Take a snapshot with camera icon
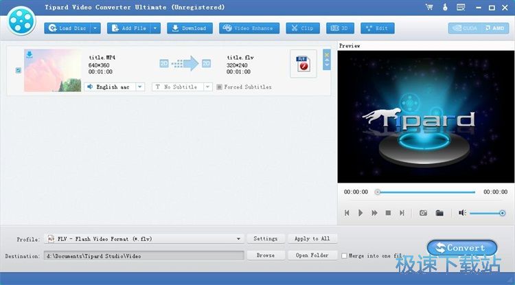 424,213
